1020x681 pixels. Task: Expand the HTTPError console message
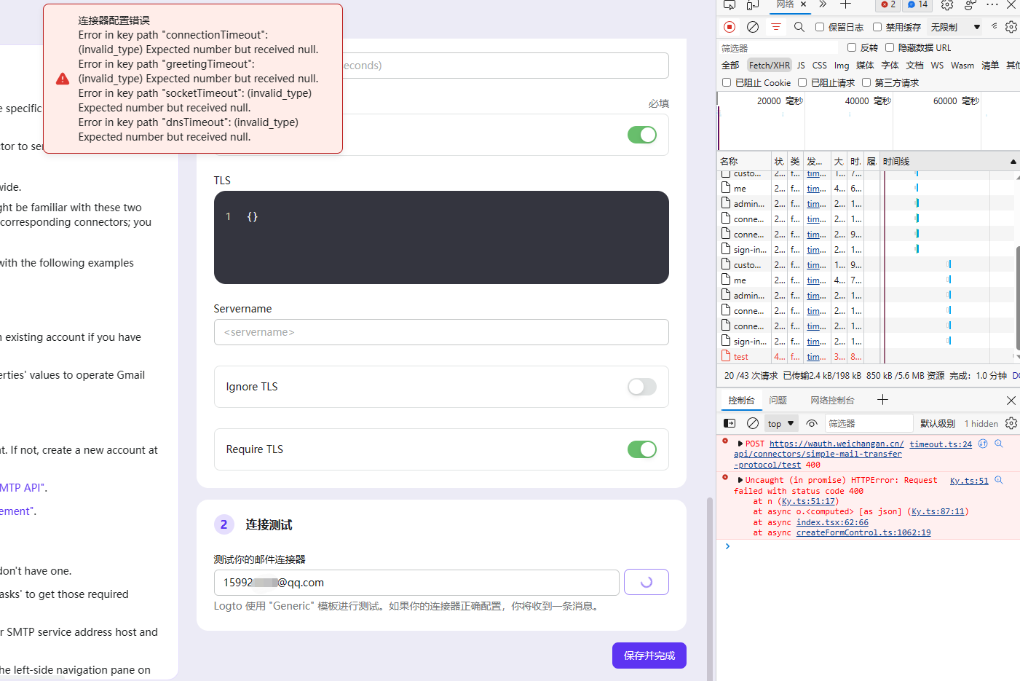point(741,479)
